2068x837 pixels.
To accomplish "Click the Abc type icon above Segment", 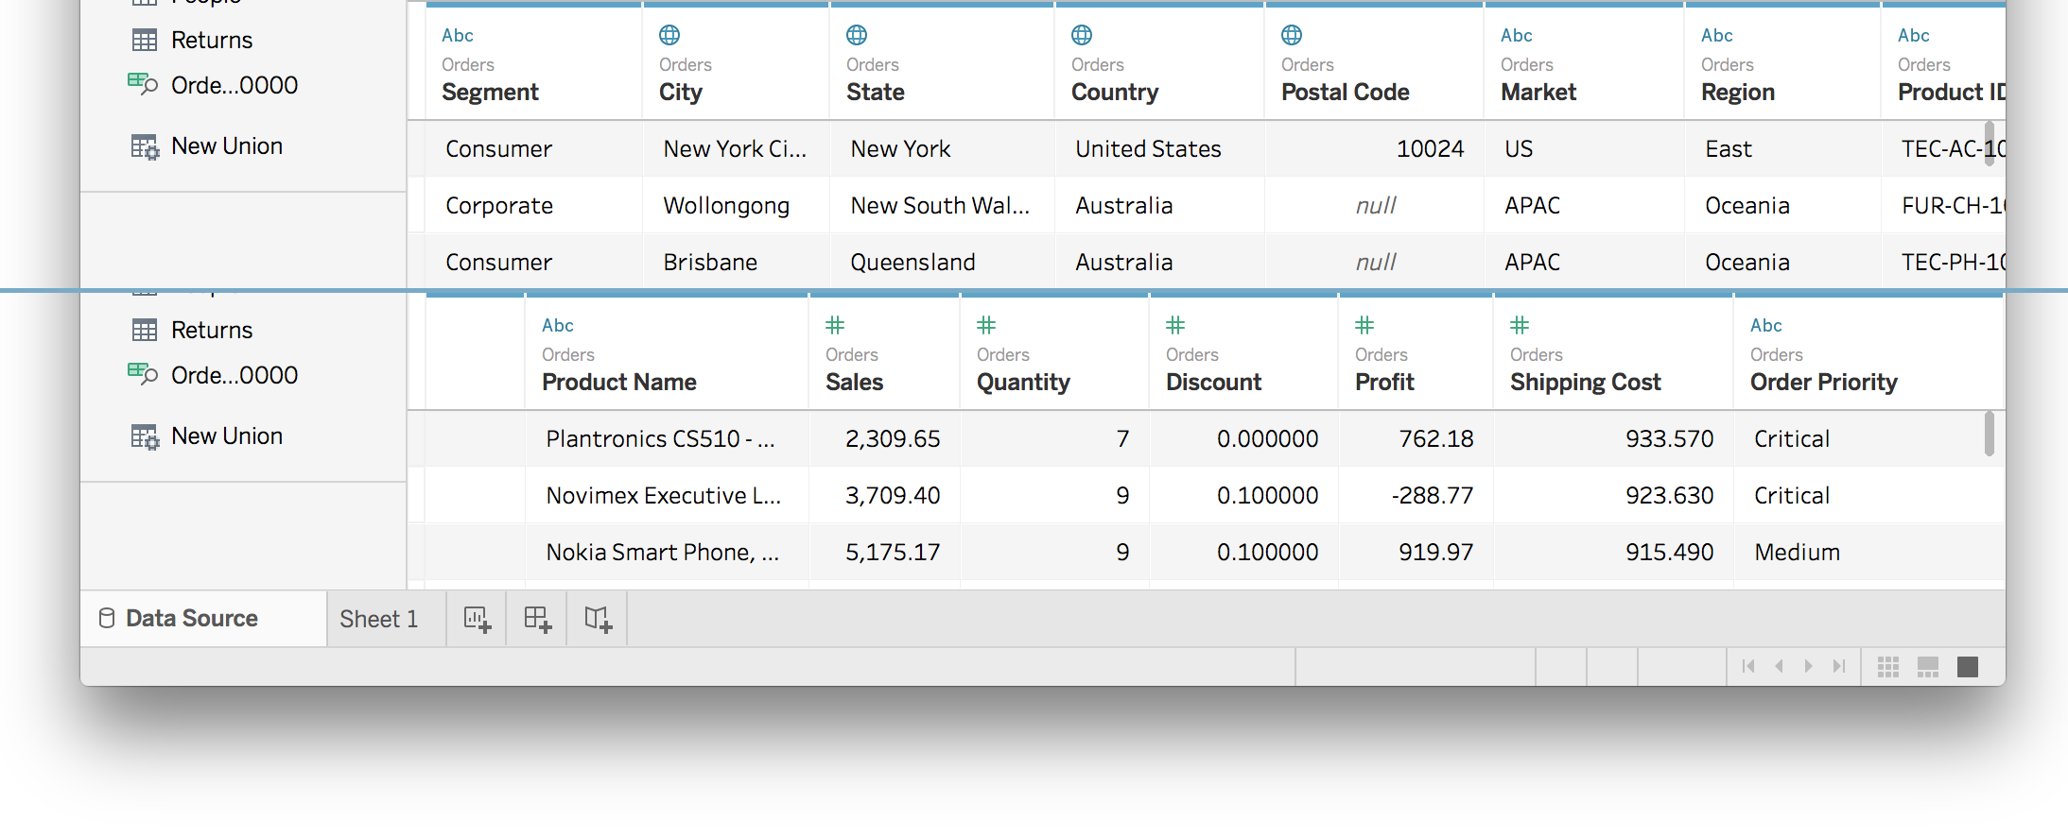I will (458, 36).
